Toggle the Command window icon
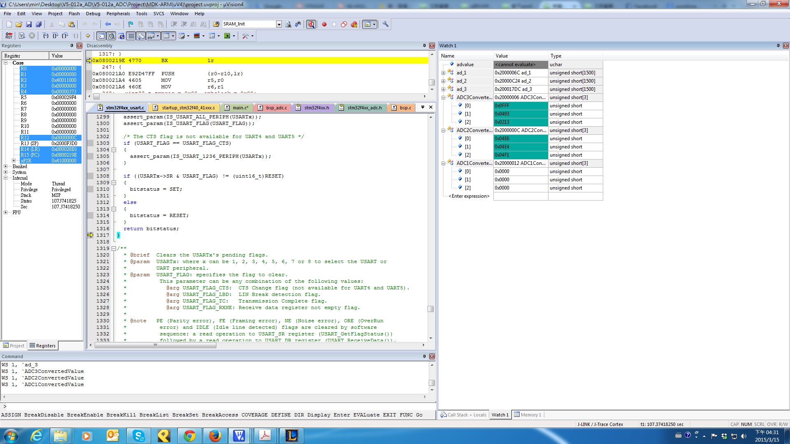This screenshot has width=790, height=444. pyautogui.click(x=101, y=36)
